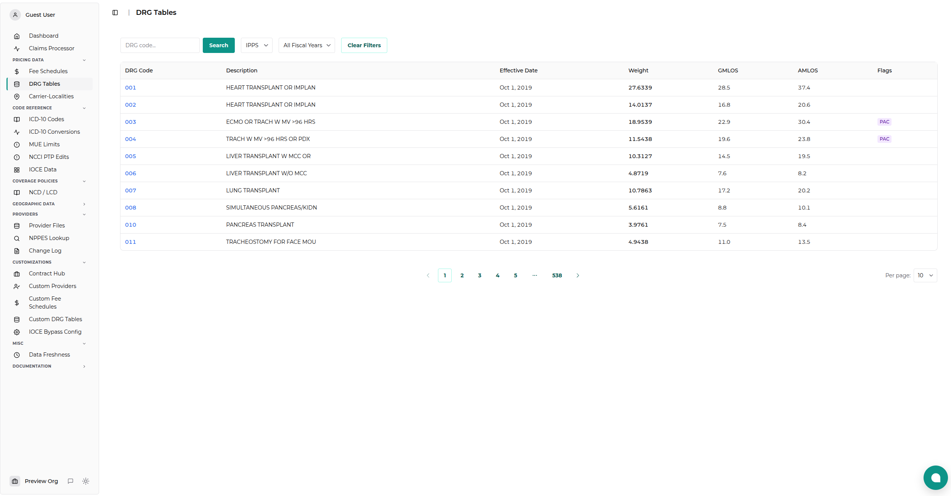Open Dashboard from the home icon
This screenshot has height=496, width=951.
(17, 36)
